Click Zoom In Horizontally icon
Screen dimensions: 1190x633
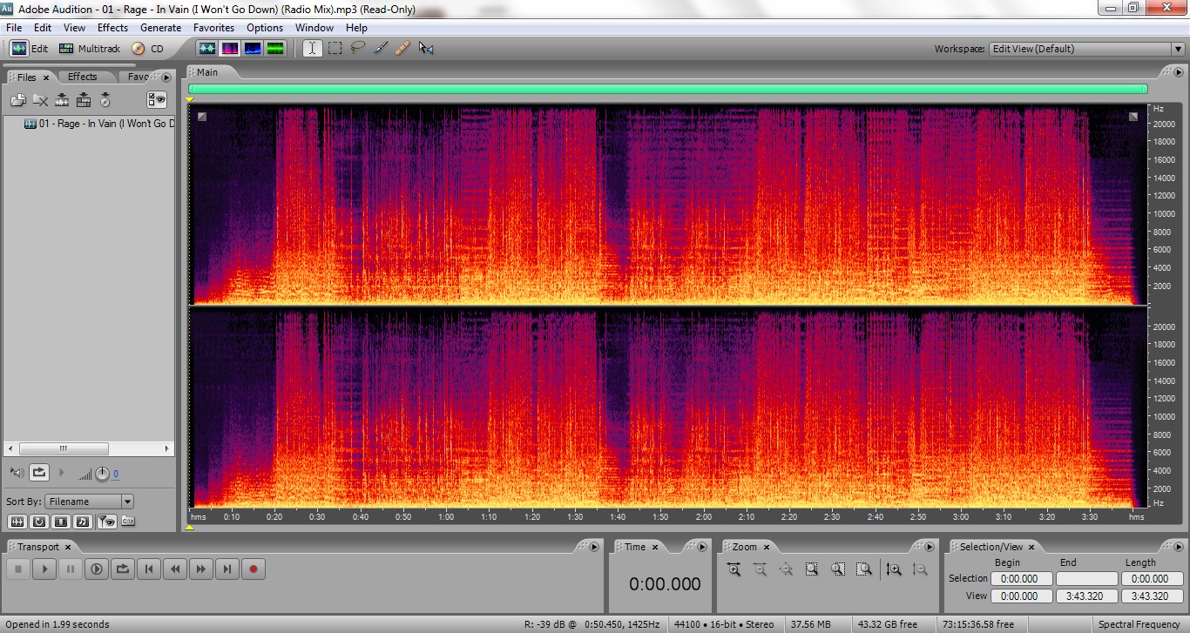[x=734, y=569]
